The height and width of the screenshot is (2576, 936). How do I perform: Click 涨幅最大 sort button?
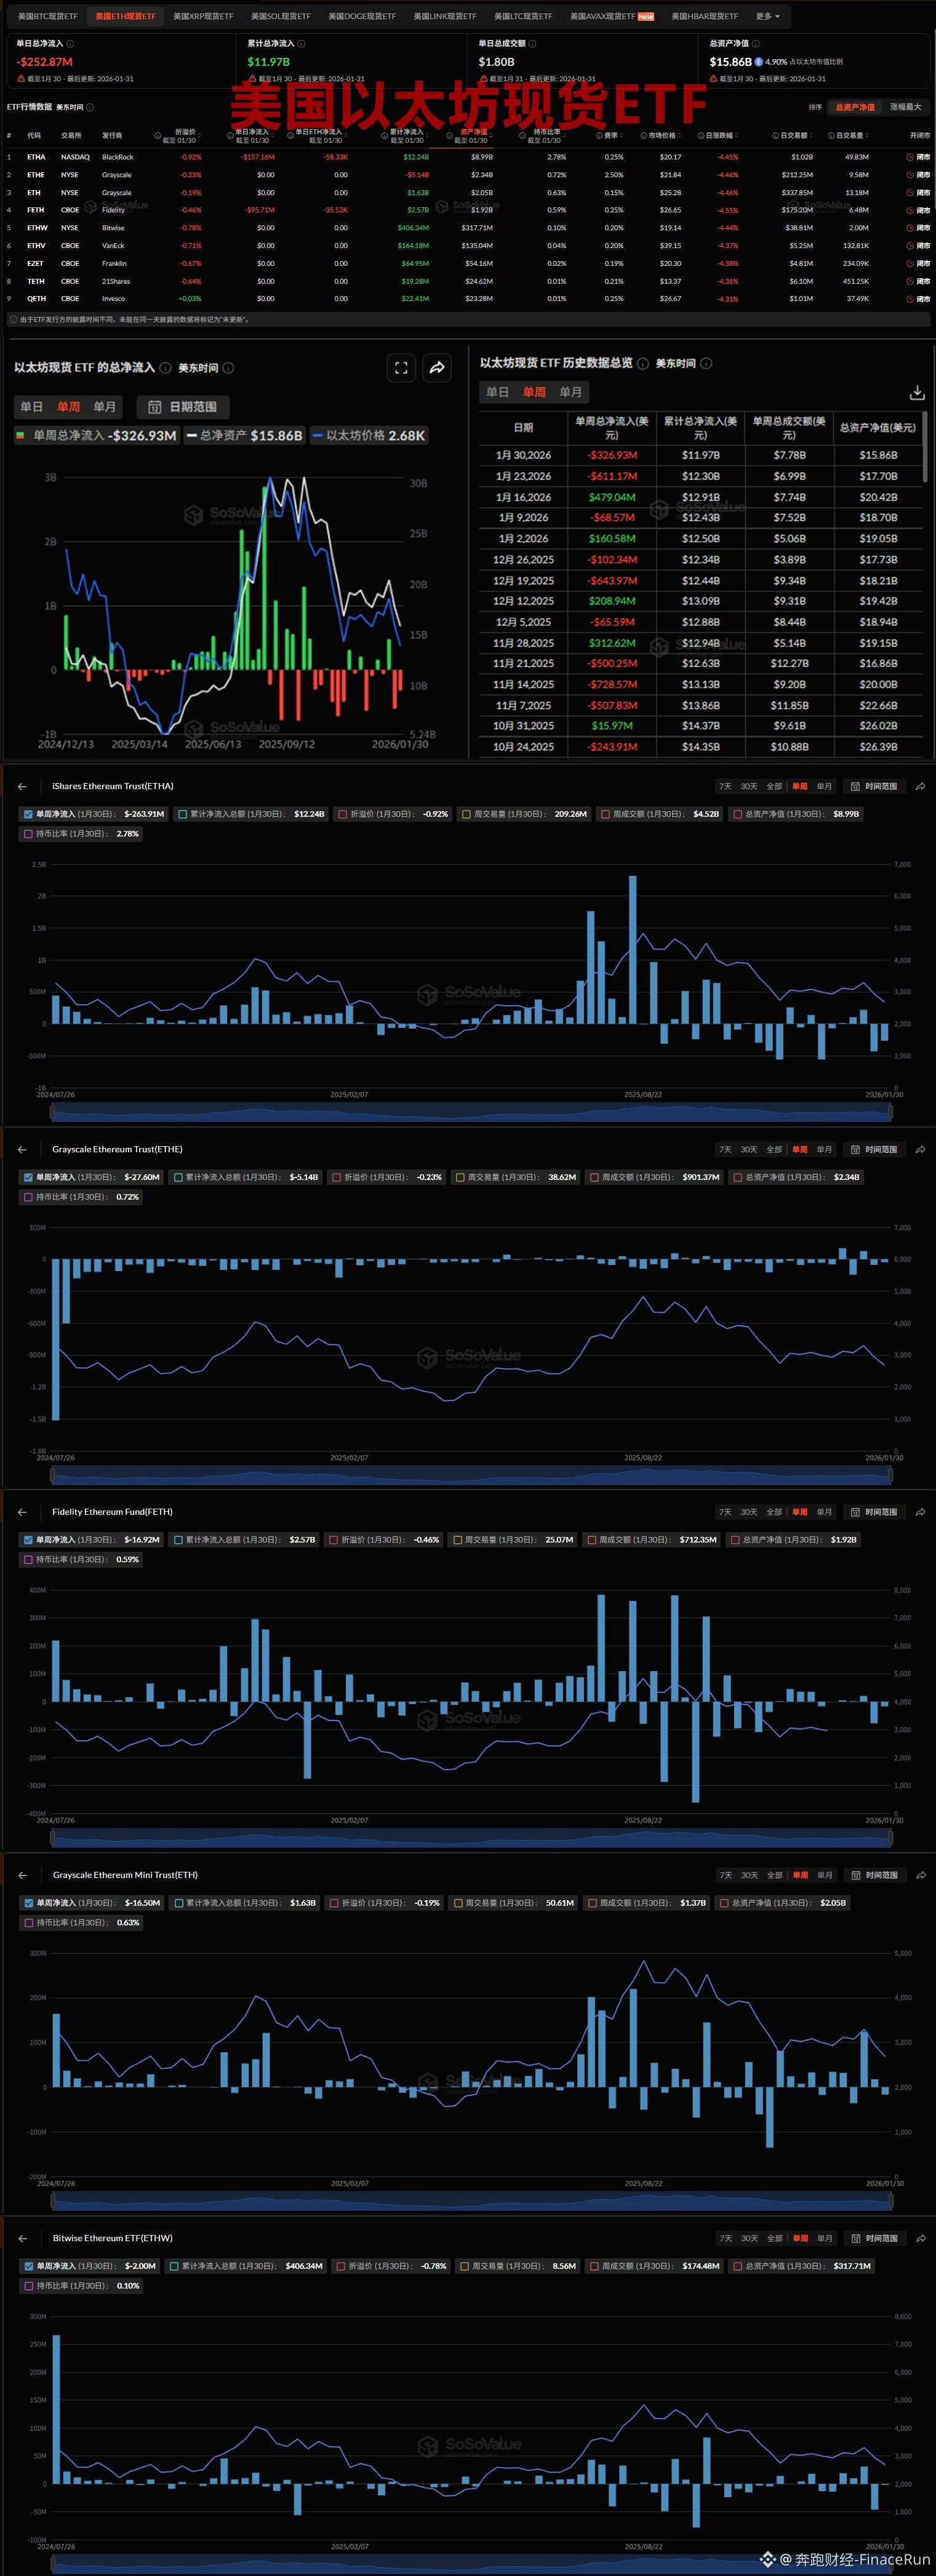point(904,107)
